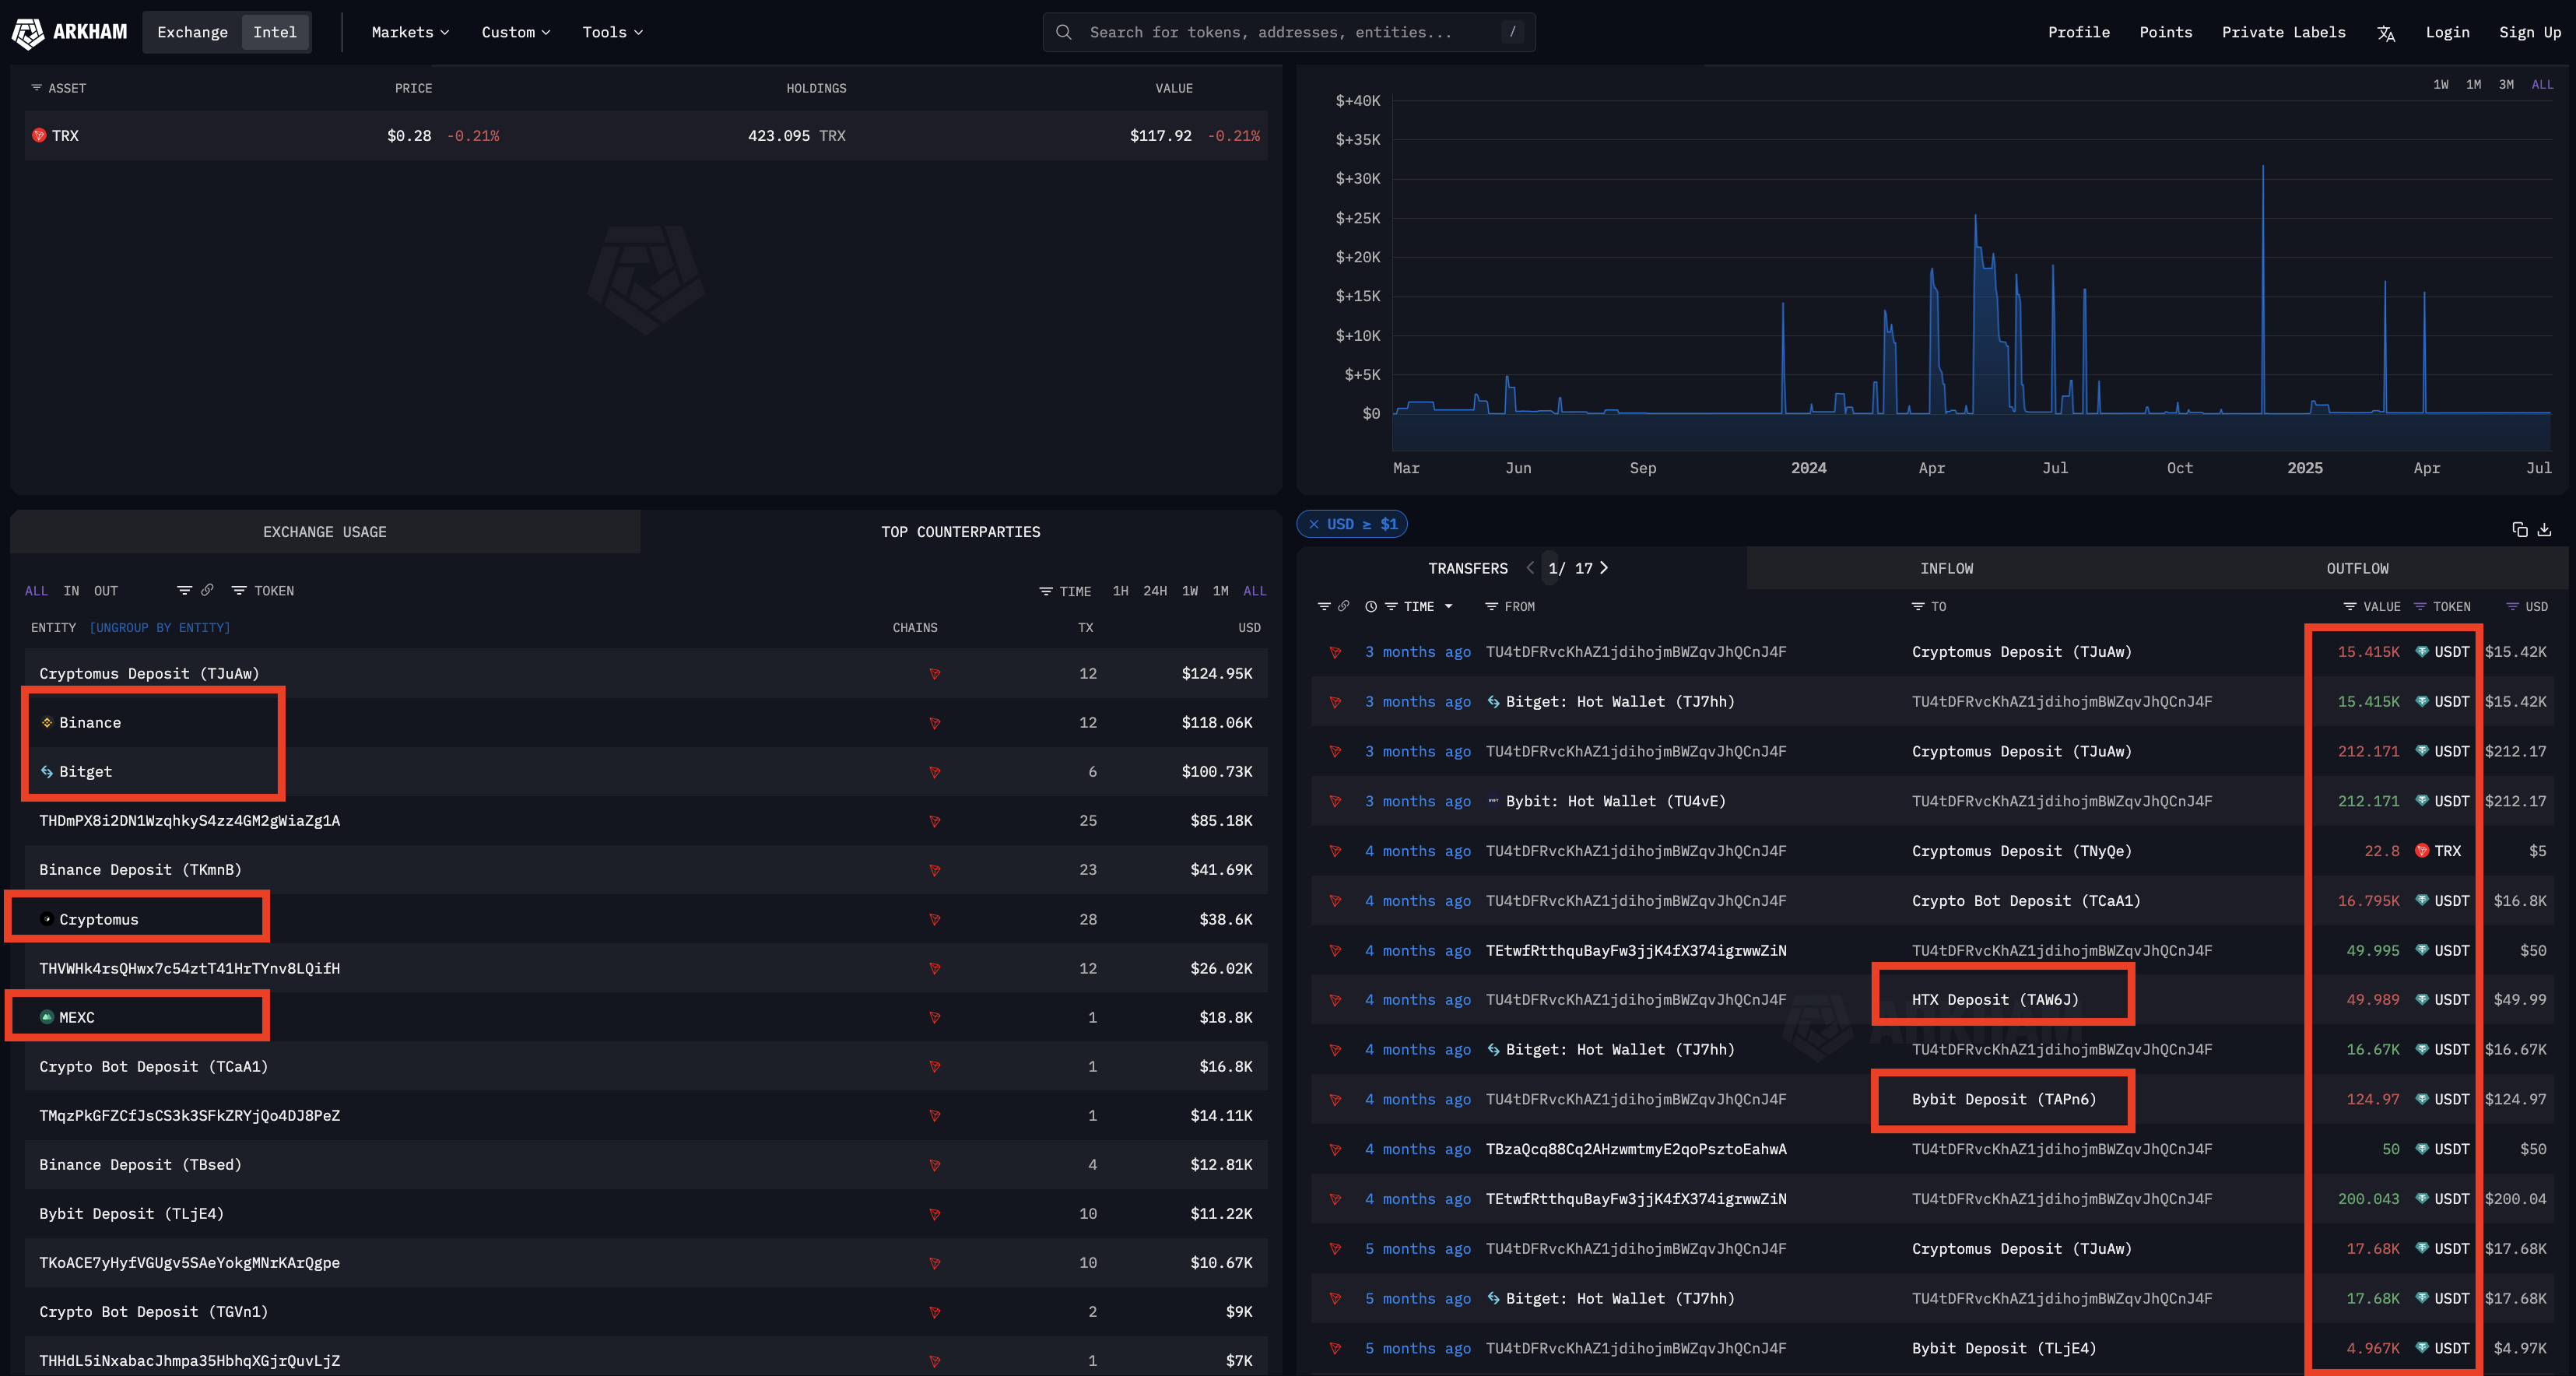Select the TRANSFERS tab
The height and width of the screenshot is (1376, 2576).
point(1468,568)
